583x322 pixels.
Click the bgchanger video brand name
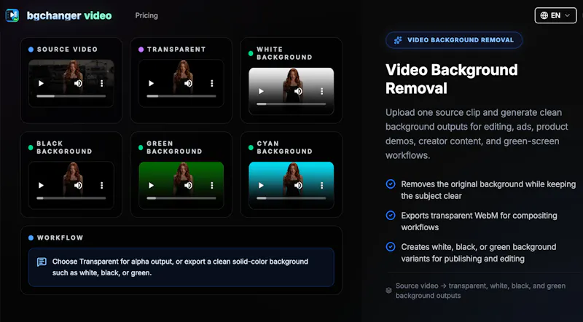69,15
